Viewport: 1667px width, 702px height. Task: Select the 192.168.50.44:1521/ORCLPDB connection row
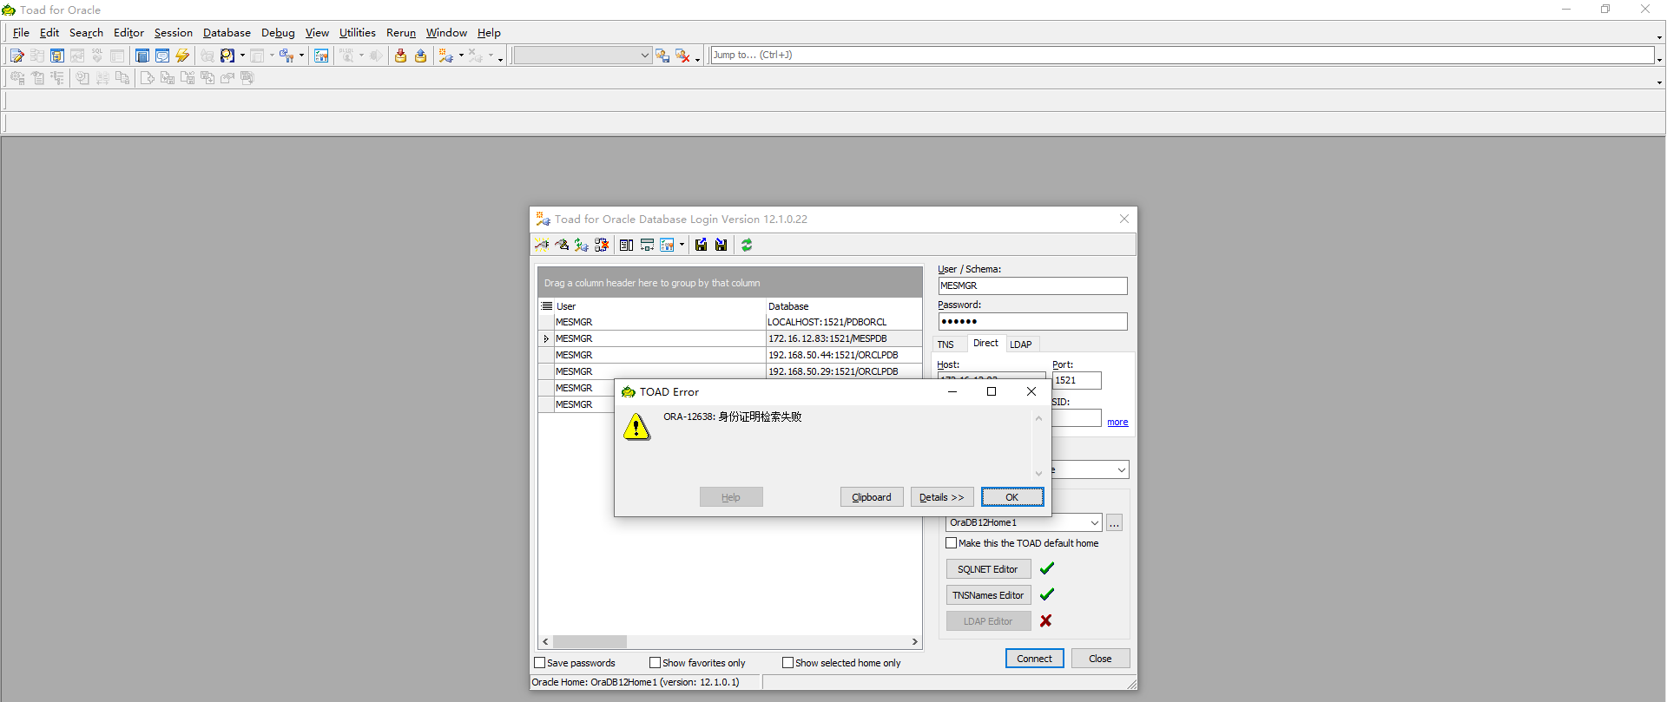[x=730, y=355]
